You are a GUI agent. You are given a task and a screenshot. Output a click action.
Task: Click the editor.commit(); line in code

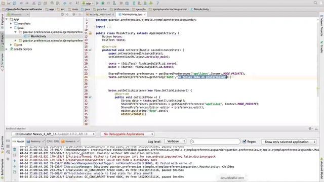[x=133, y=114]
